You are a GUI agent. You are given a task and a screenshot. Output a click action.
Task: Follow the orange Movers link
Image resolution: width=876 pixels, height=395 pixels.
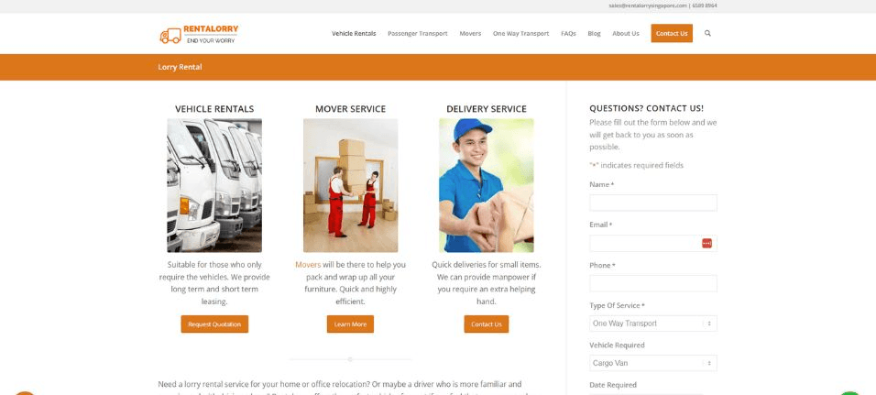(308, 265)
